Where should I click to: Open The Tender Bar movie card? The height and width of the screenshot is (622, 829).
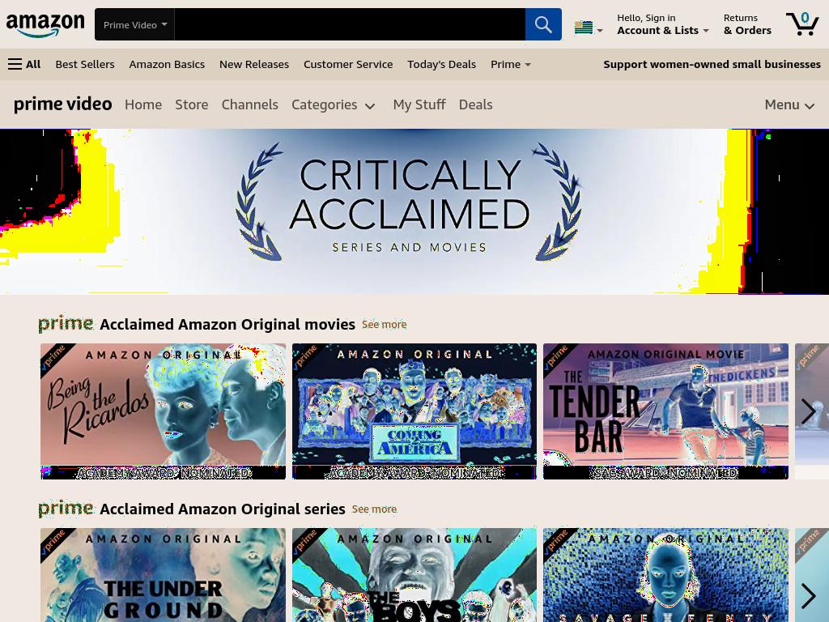[x=665, y=411]
